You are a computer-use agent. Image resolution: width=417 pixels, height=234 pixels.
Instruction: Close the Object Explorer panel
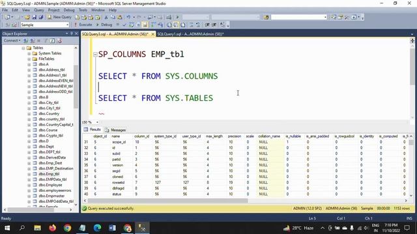[x=76, y=33]
